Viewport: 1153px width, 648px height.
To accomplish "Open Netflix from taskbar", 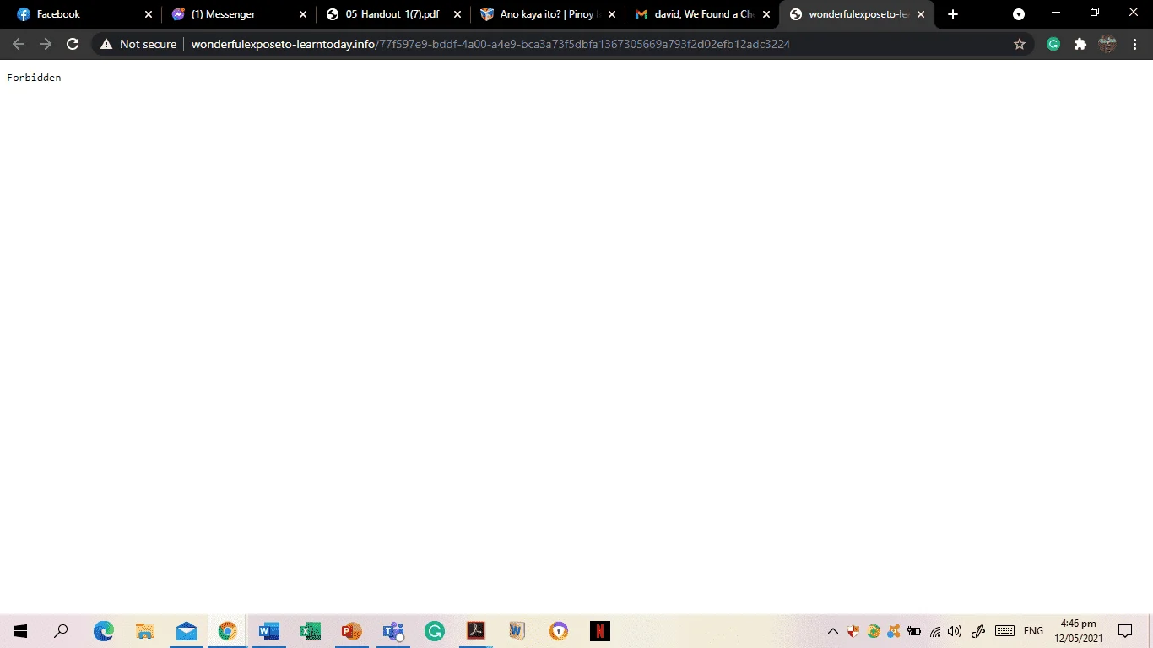I will pos(600,631).
